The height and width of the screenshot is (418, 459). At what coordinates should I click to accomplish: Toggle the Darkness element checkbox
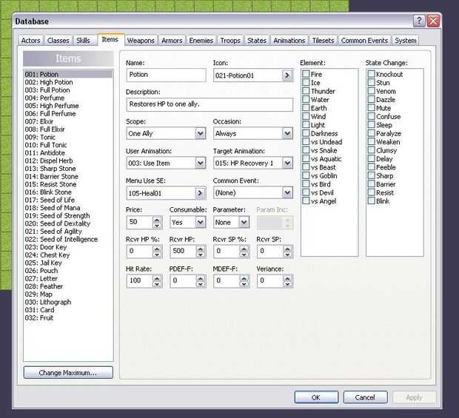tap(306, 133)
